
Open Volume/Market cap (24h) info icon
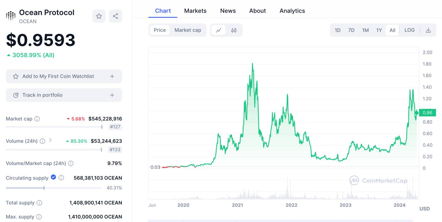[x=71, y=163]
